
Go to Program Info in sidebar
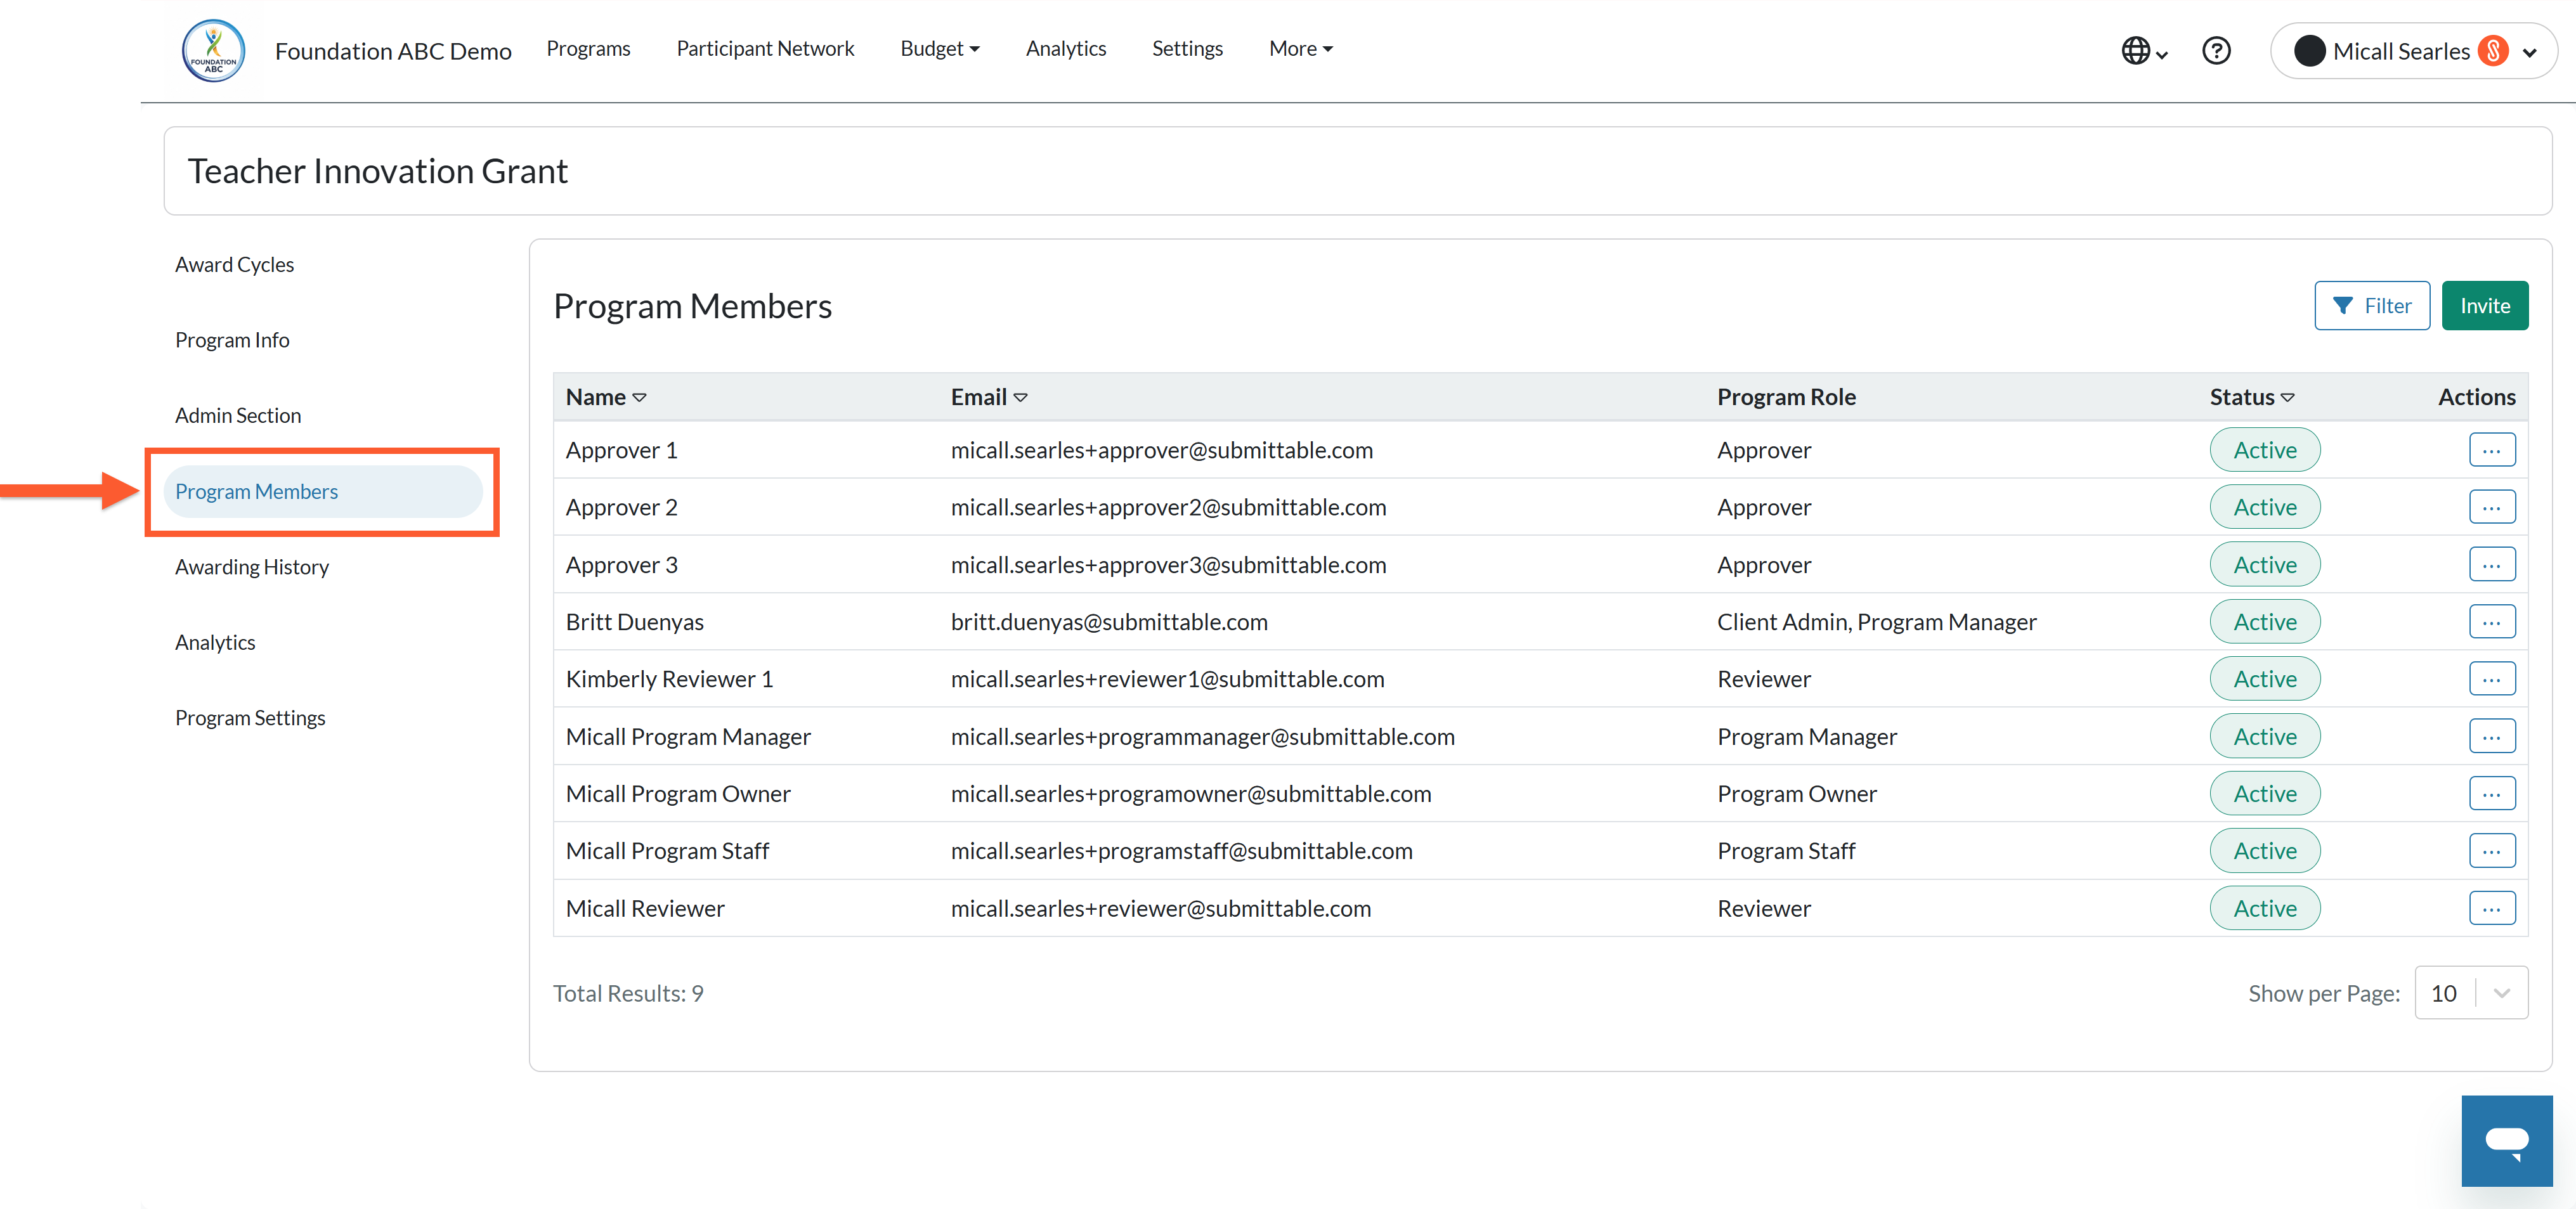(232, 340)
